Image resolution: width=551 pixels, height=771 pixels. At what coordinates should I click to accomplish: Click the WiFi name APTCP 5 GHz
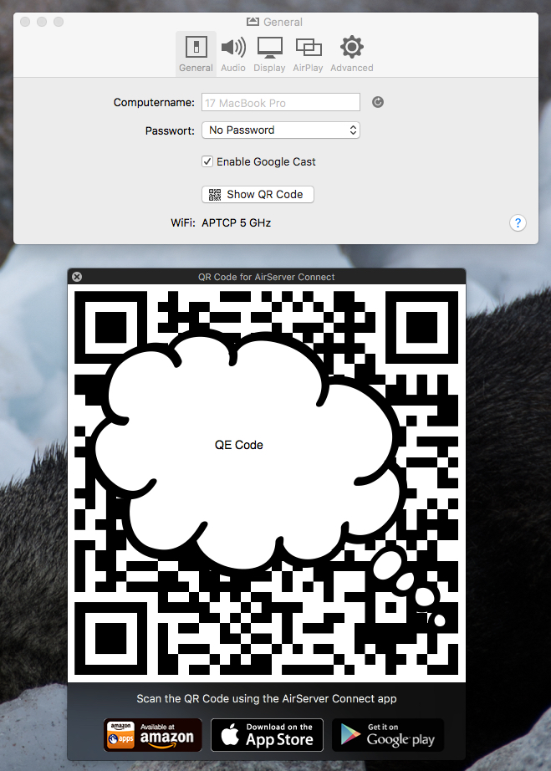coord(237,222)
